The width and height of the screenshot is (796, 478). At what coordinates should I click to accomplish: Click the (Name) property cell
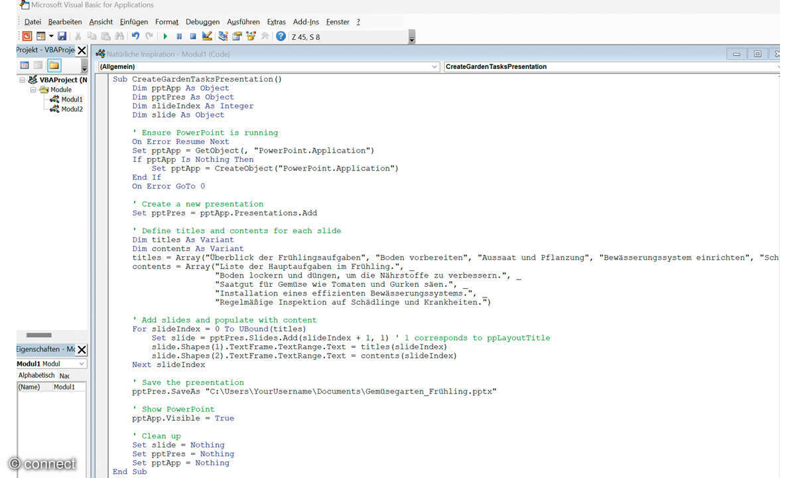pos(34,387)
